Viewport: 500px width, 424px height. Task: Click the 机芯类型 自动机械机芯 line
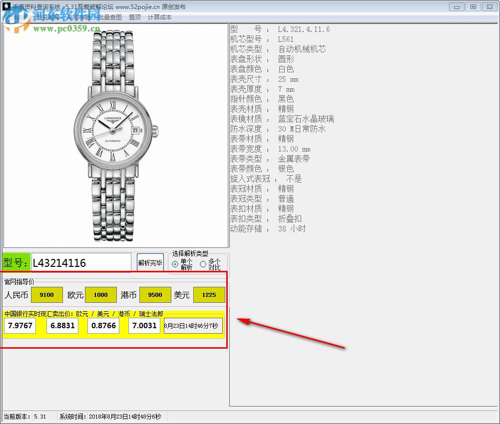click(x=278, y=49)
